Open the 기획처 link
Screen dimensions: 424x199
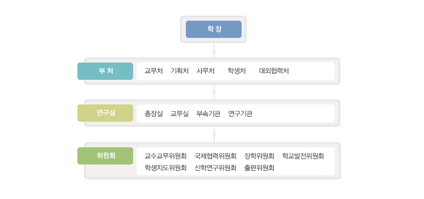tap(179, 71)
